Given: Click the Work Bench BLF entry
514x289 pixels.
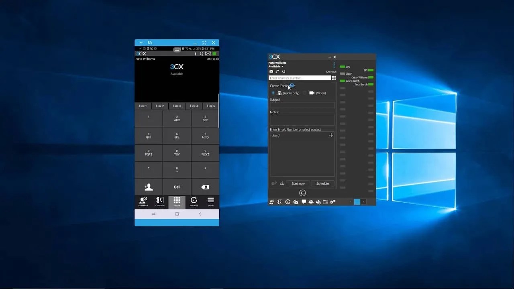Looking at the screenshot, I should click(350, 81).
